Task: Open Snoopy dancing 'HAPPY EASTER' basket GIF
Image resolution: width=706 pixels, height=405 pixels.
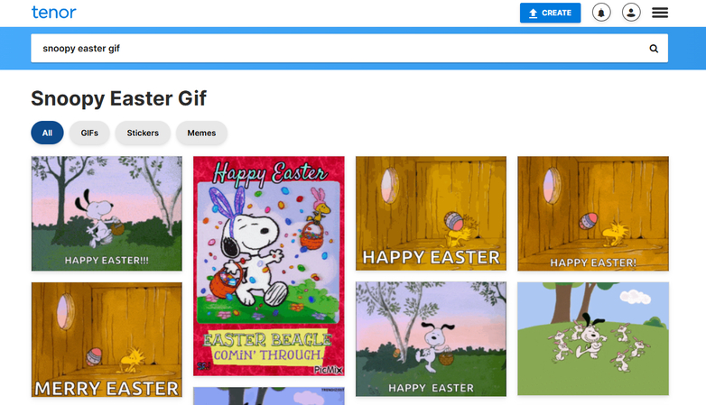Action: [x=431, y=339]
